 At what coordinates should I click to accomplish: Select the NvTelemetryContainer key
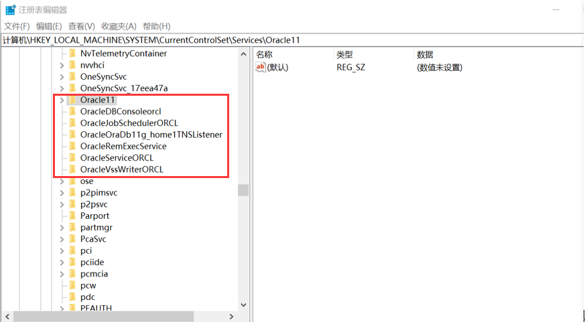123,54
